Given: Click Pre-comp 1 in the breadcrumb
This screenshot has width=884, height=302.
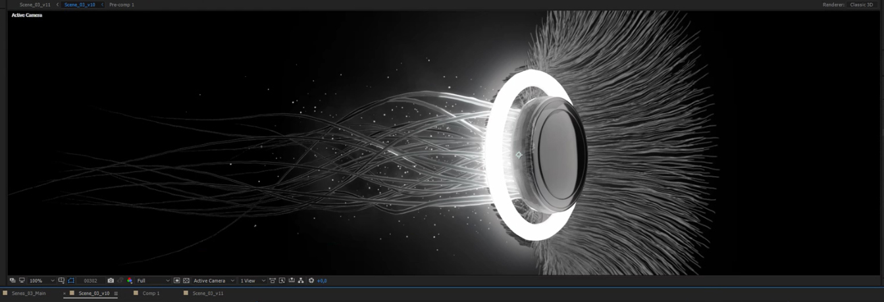Looking at the screenshot, I should pyautogui.click(x=122, y=5).
